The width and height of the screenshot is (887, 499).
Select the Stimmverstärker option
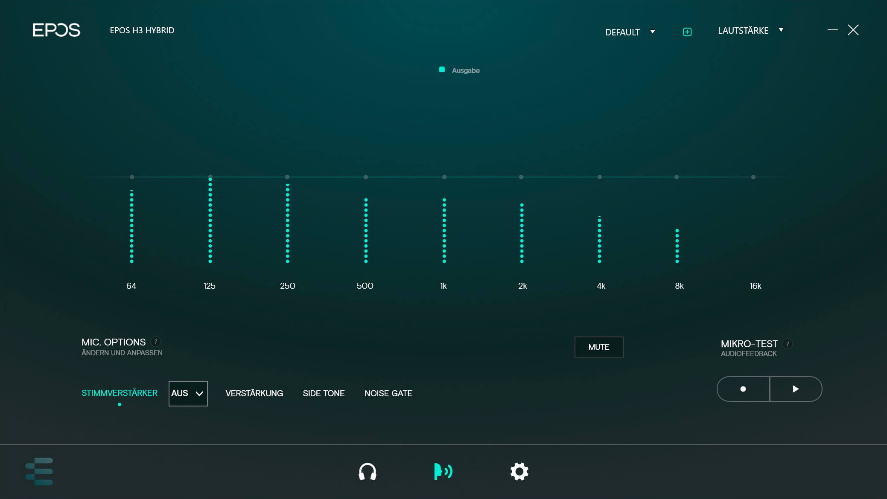(x=120, y=393)
